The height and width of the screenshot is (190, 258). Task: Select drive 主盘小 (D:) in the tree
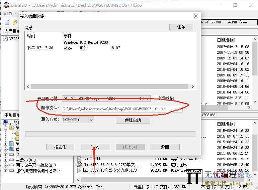click(x=26, y=160)
